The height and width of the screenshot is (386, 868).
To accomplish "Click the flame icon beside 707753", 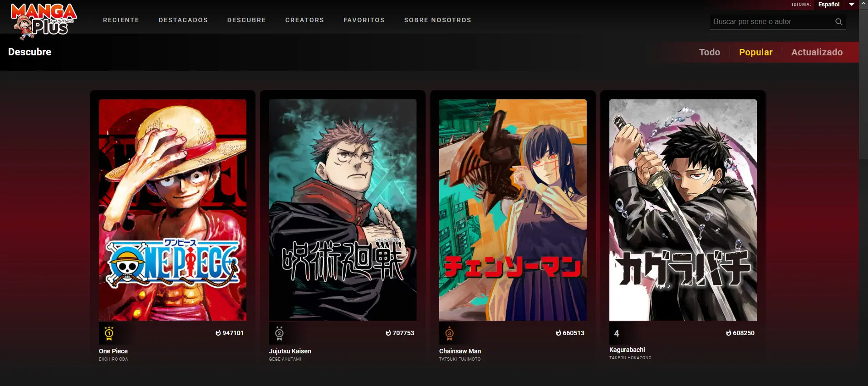I will pyautogui.click(x=388, y=333).
